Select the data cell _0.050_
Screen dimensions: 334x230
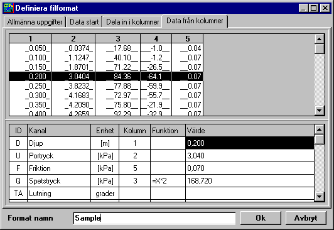[x=31, y=48]
